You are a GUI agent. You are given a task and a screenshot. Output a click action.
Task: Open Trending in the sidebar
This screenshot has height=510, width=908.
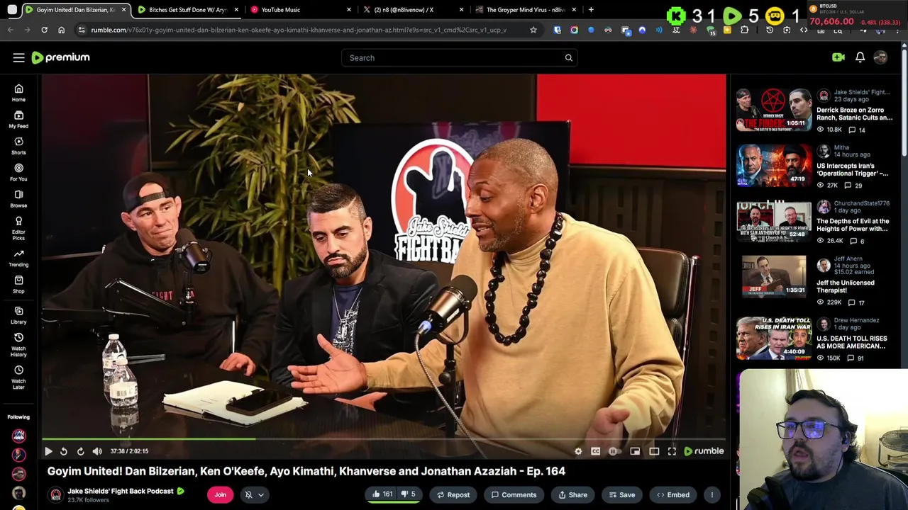(18, 259)
